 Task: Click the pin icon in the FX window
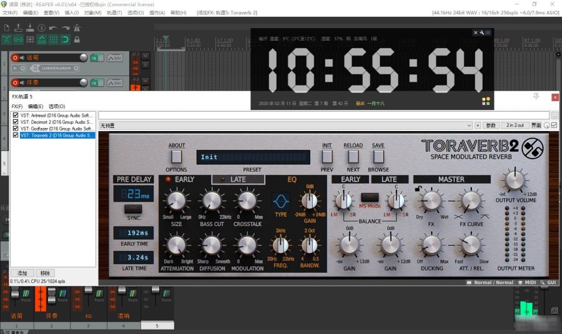pos(536,96)
